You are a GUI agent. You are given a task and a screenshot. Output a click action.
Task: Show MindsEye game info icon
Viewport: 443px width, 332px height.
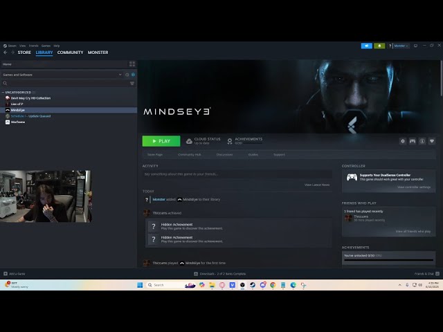coord(422,141)
